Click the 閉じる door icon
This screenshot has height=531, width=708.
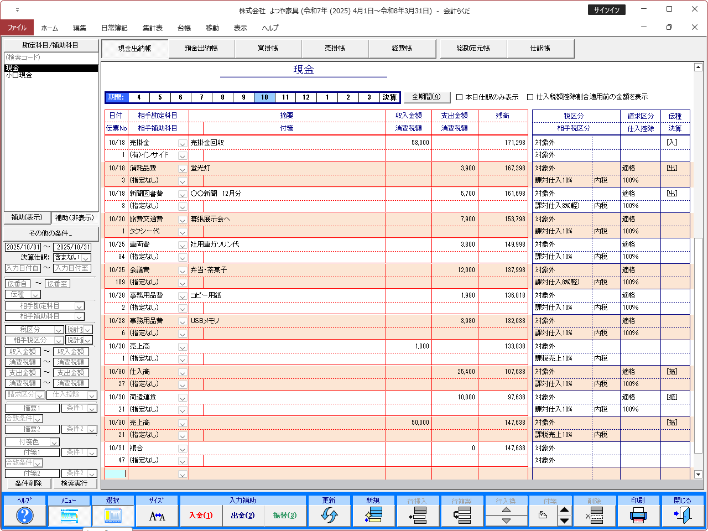(683, 516)
